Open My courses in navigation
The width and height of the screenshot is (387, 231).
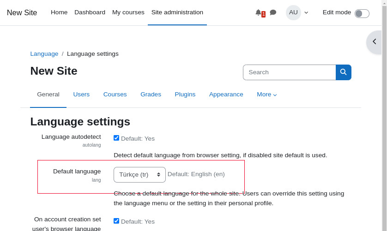point(128,12)
